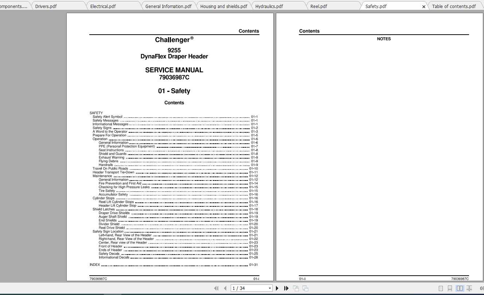This screenshot has height=295, width=484.
Task: Open Header Transport Tie-Down entry
Action: (175, 172)
